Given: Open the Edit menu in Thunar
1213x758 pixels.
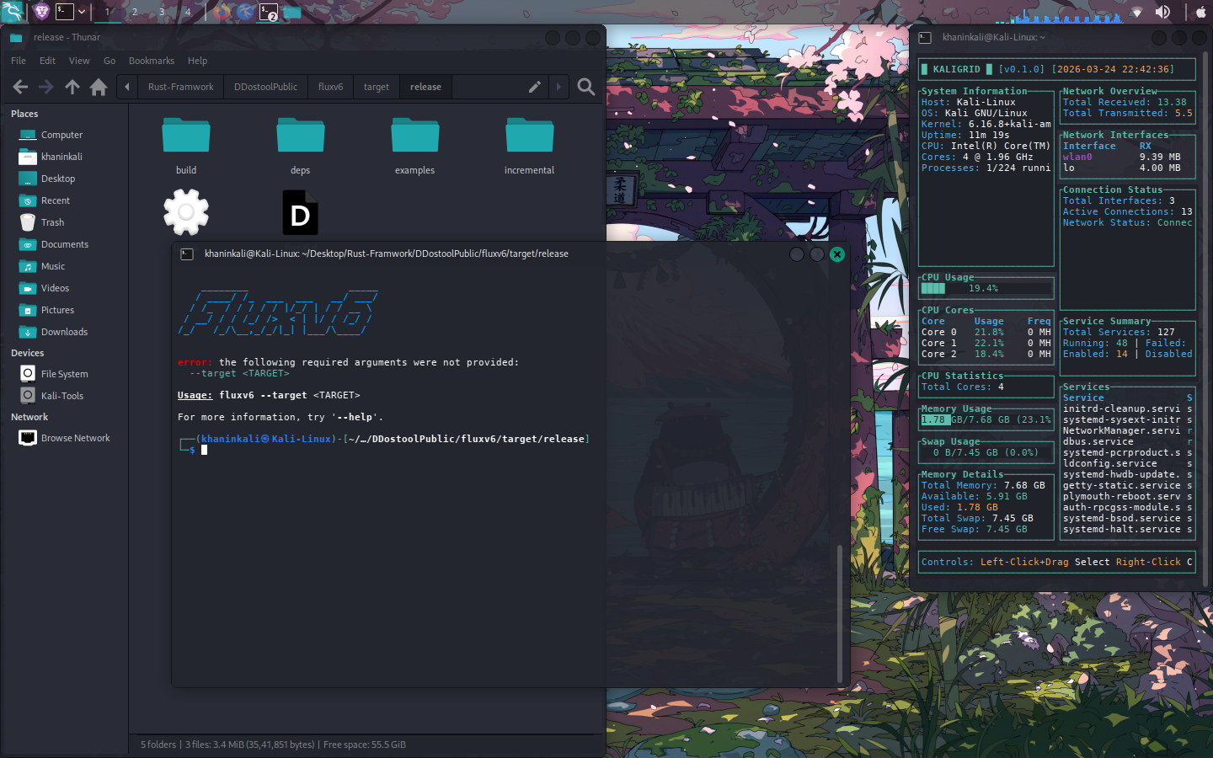Looking at the screenshot, I should point(47,61).
